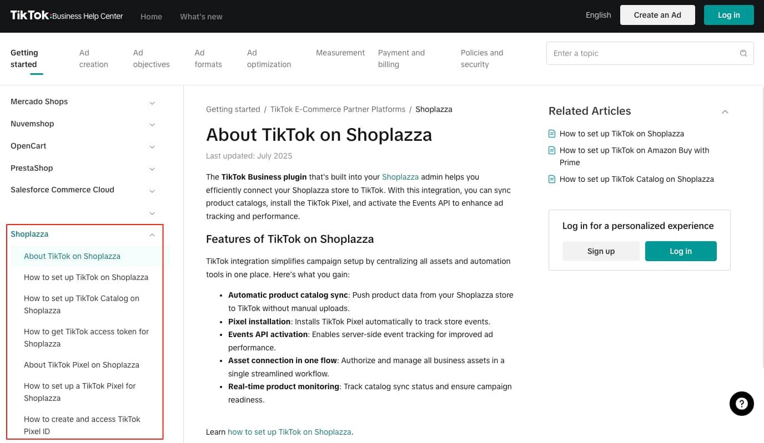Expand the OpenCart sidebar section
764x443 pixels.
point(152,147)
